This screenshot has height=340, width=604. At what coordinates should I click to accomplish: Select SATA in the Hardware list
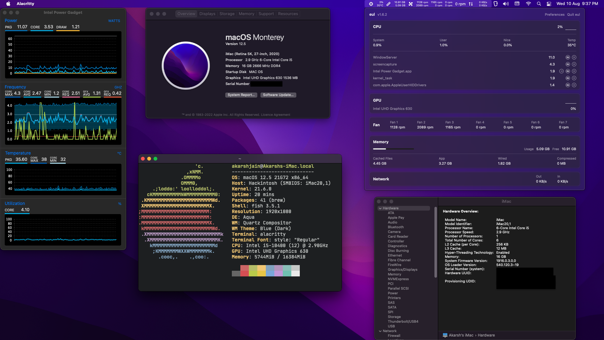coord(392,307)
